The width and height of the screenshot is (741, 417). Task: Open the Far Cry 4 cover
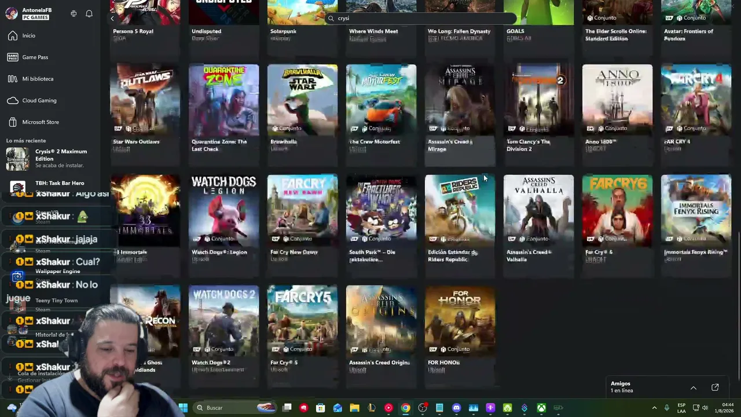click(696, 100)
